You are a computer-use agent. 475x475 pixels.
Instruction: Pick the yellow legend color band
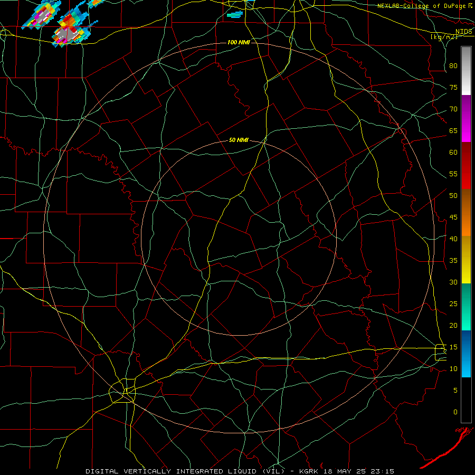(x=466, y=260)
